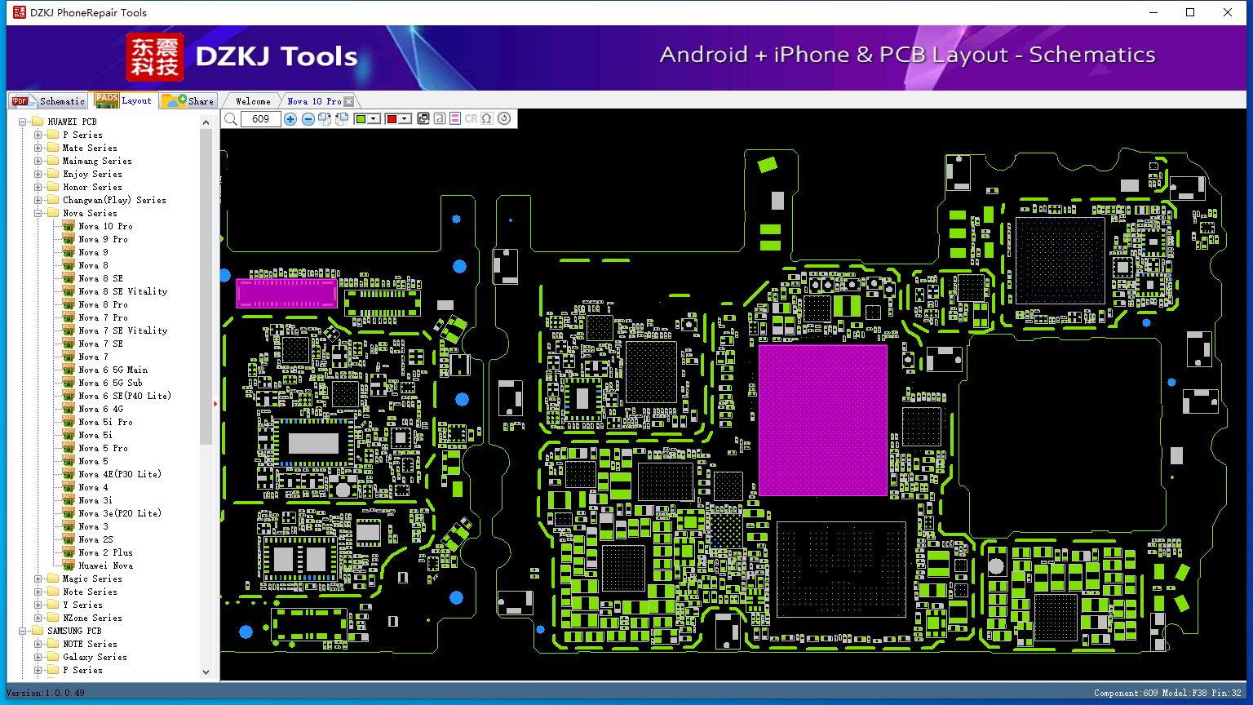Screen dimensions: 1253x705
Task: Switch to the Schematic tab
Action: 49,101
